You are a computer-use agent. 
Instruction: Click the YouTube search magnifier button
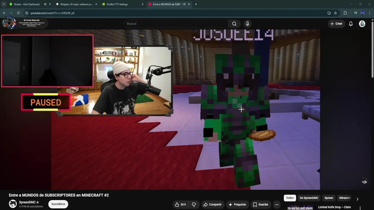[234, 24]
